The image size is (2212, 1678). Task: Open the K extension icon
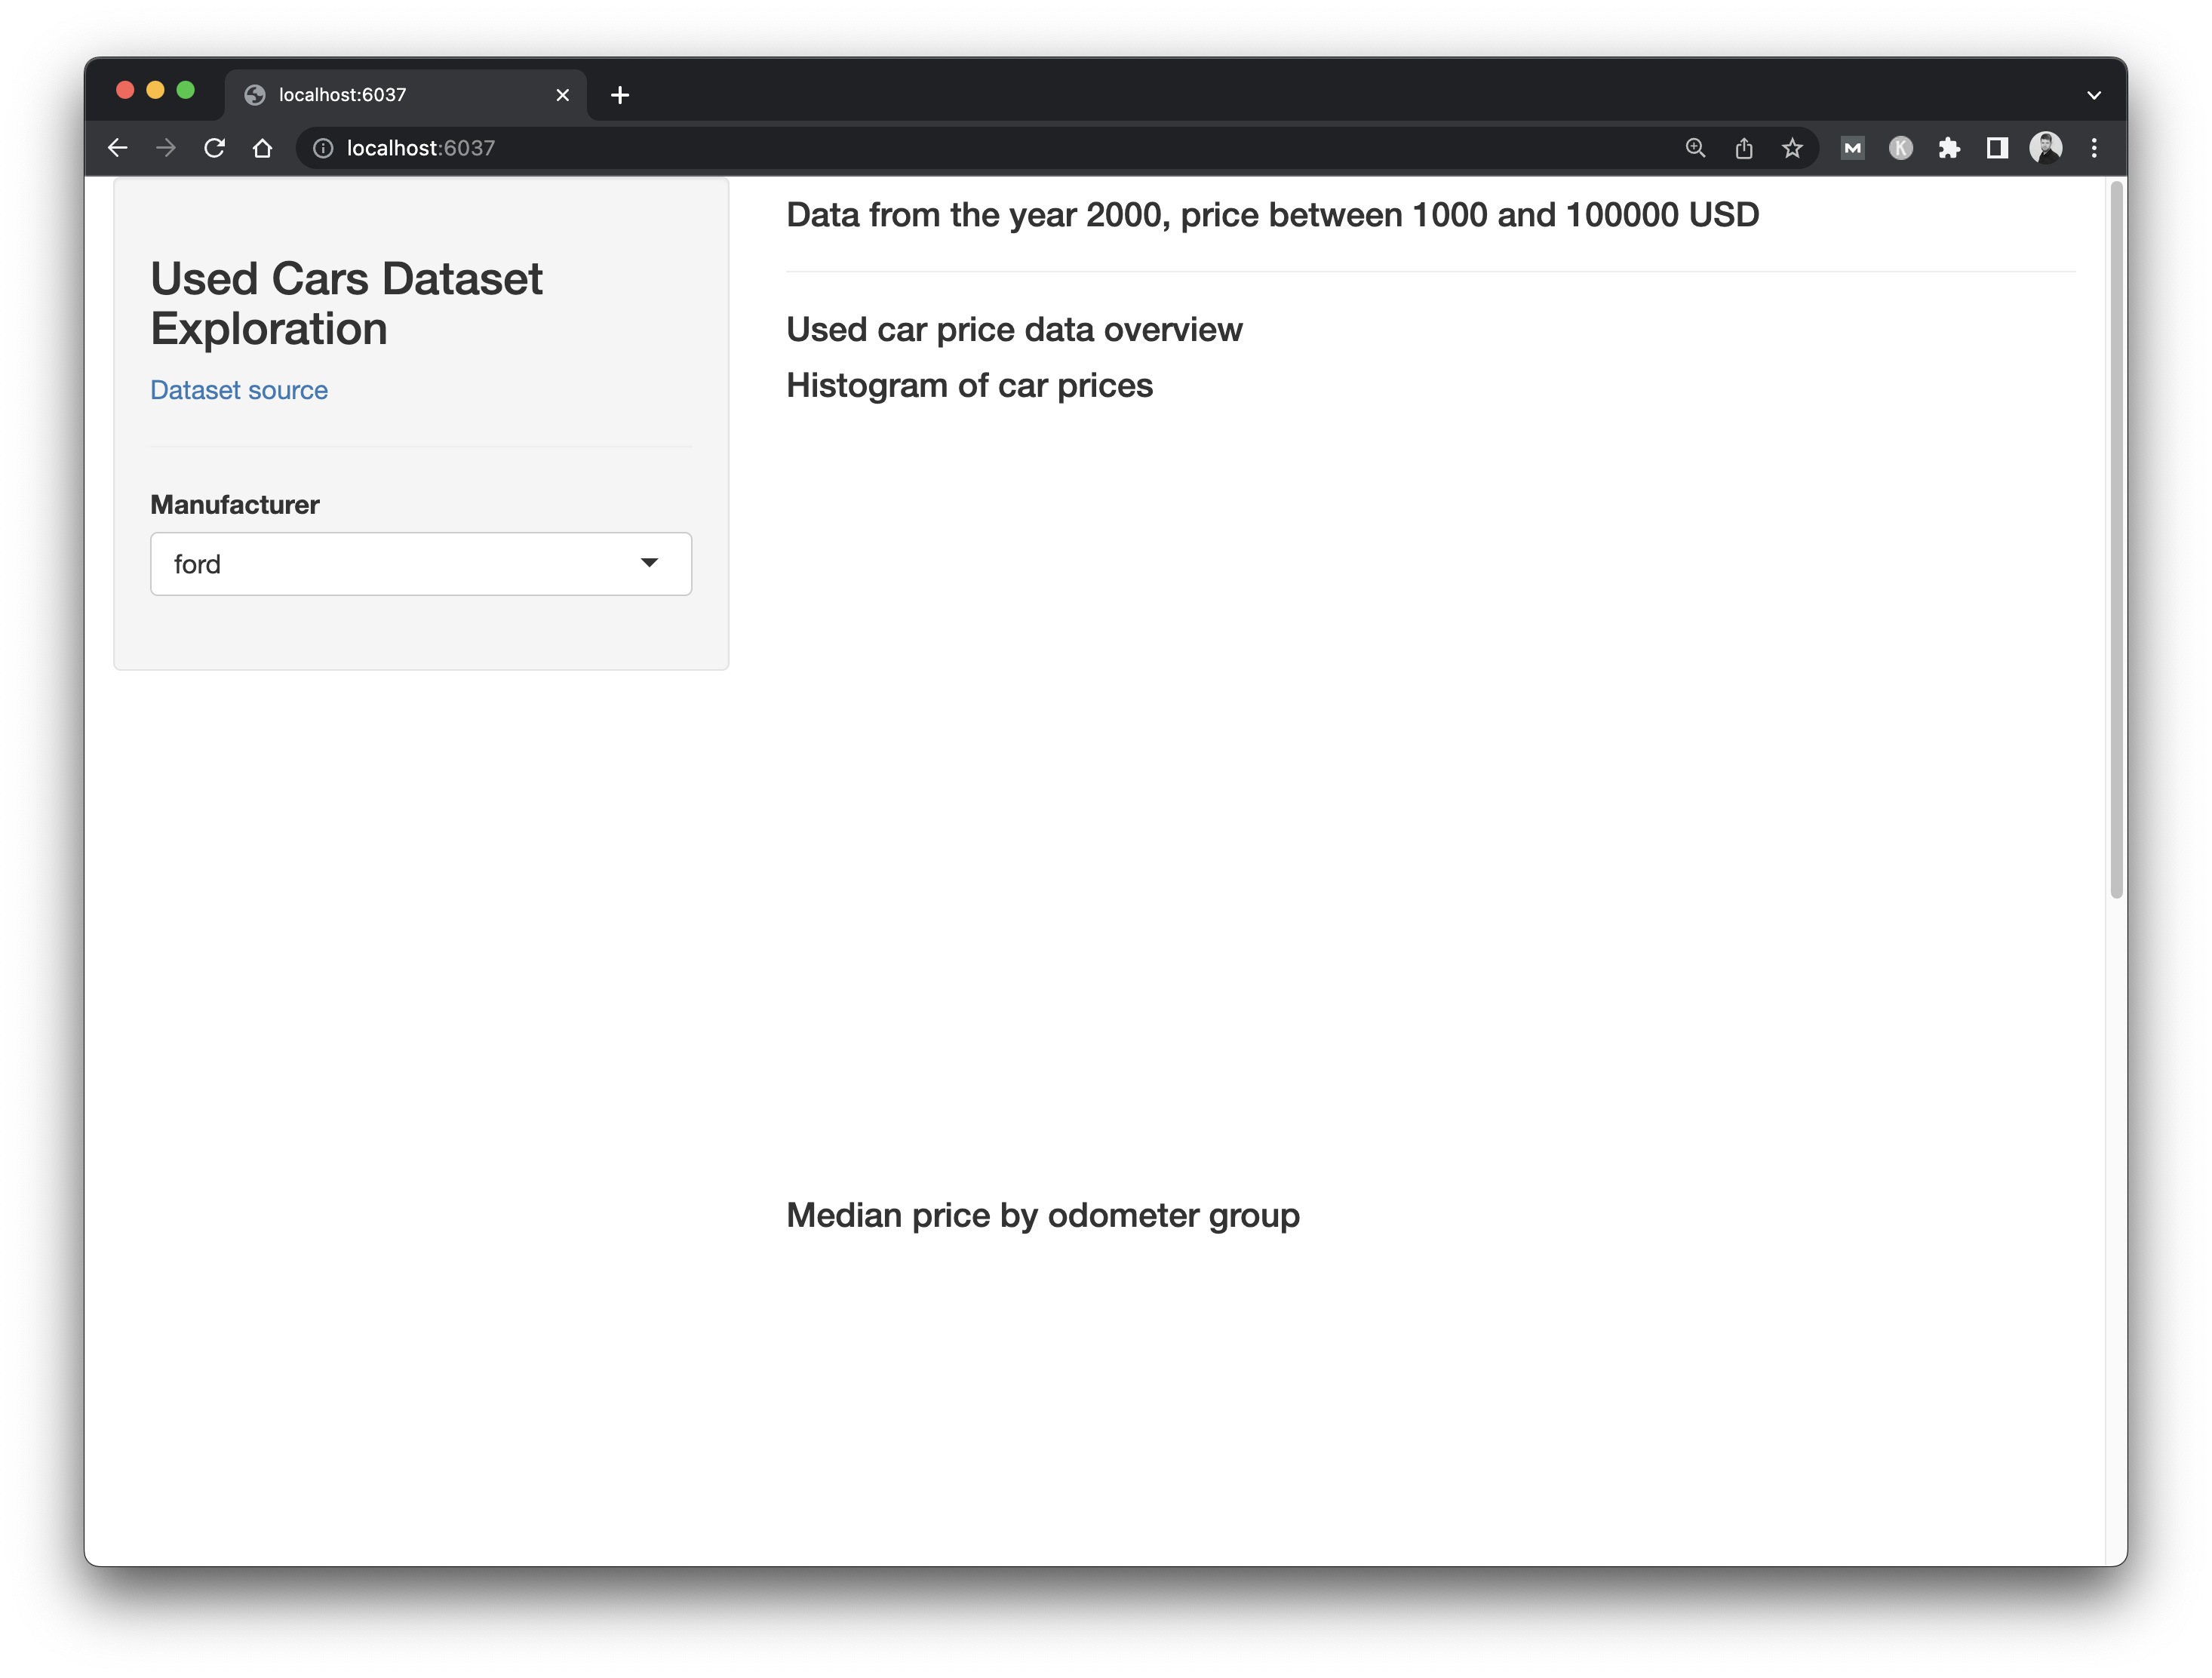pyautogui.click(x=1901, y=148)
